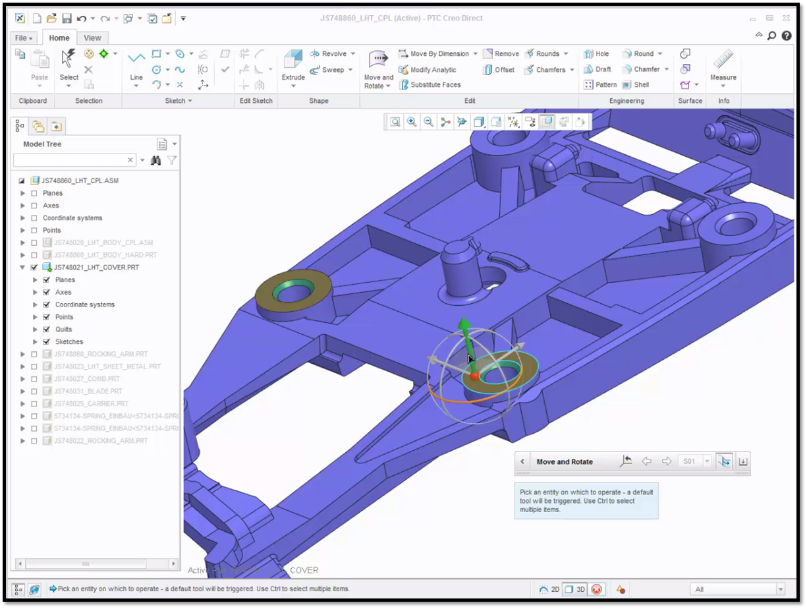Screen dimensions: 807x609
Task: Open the File menu
Action: (x=24, y=38)
